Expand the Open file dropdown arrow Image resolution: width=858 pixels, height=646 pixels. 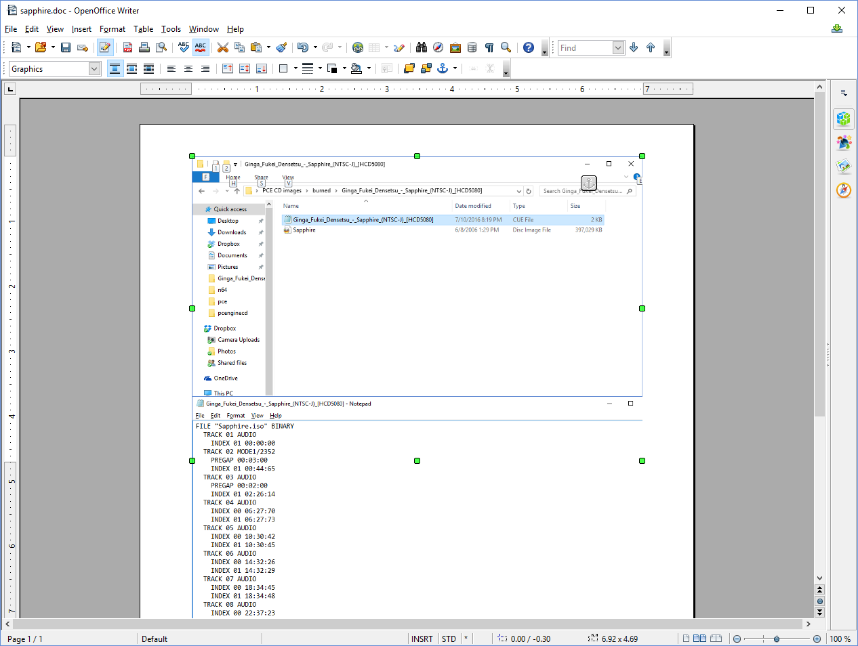coord(53,47)
